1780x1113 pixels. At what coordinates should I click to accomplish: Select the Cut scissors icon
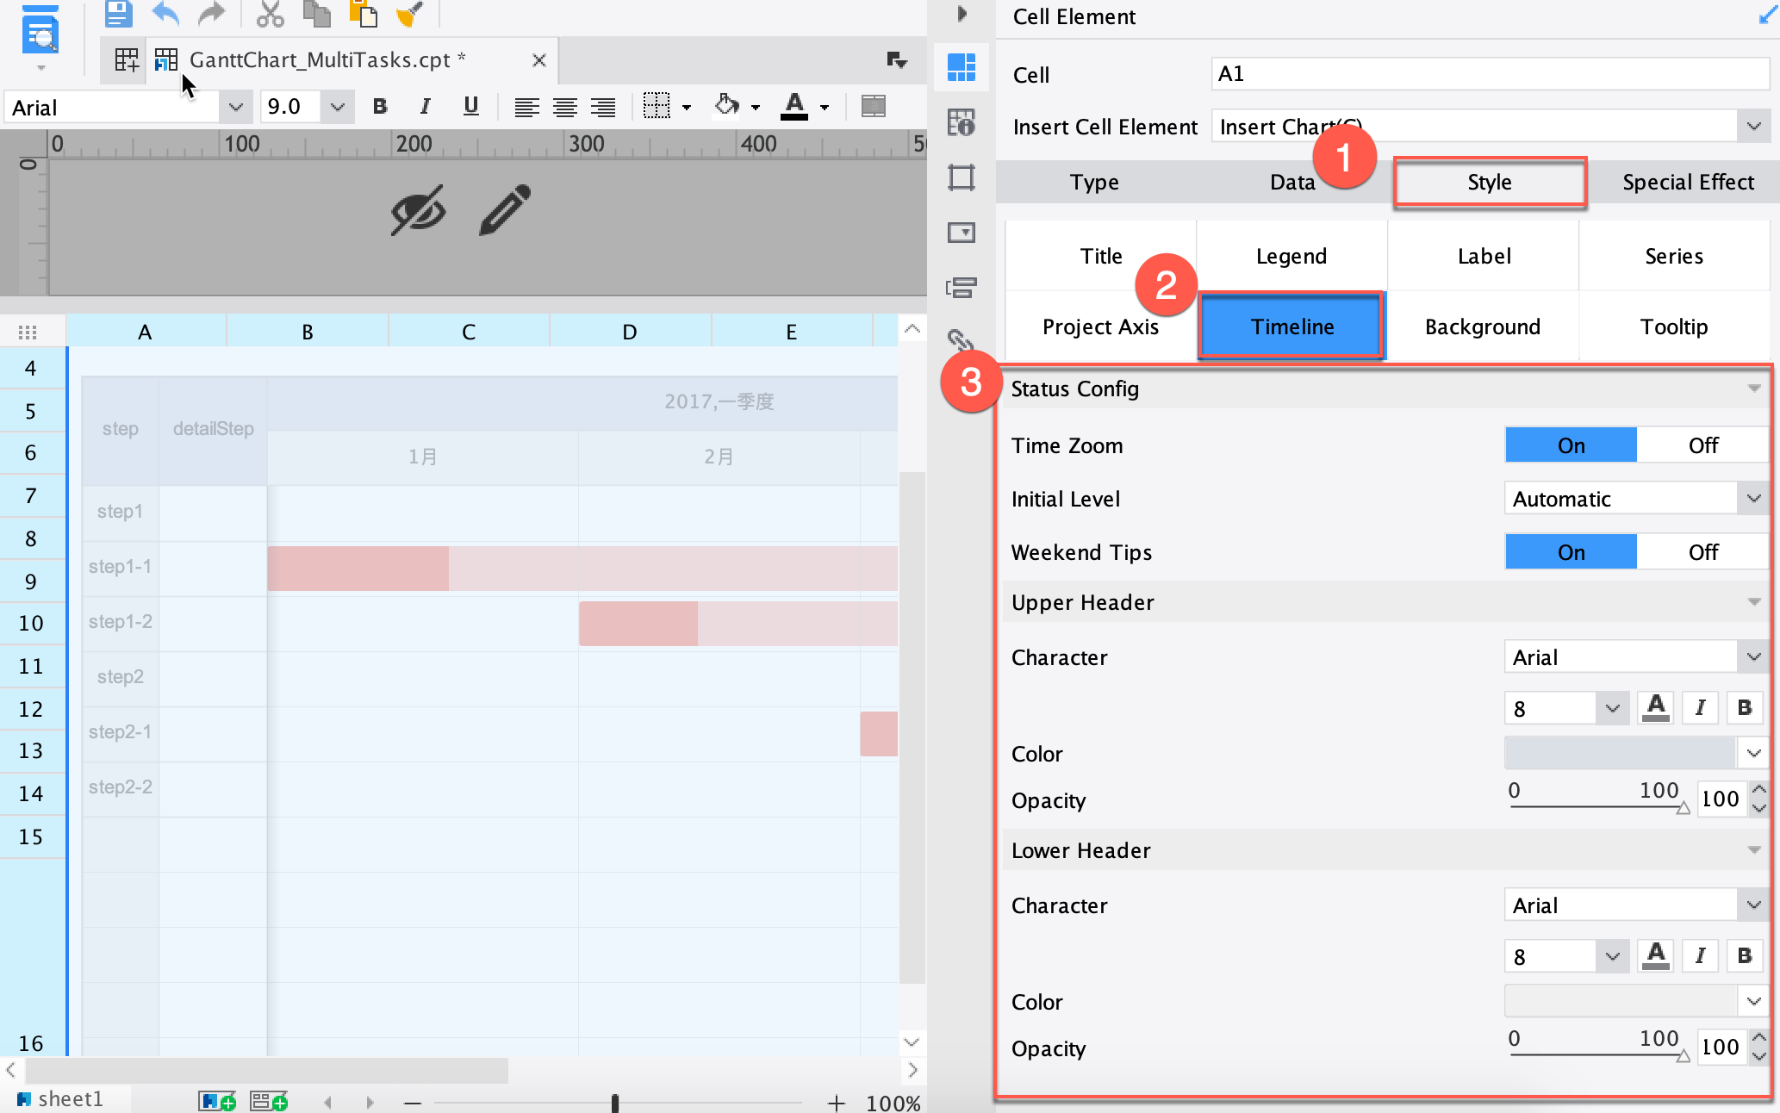coord(270,13)
